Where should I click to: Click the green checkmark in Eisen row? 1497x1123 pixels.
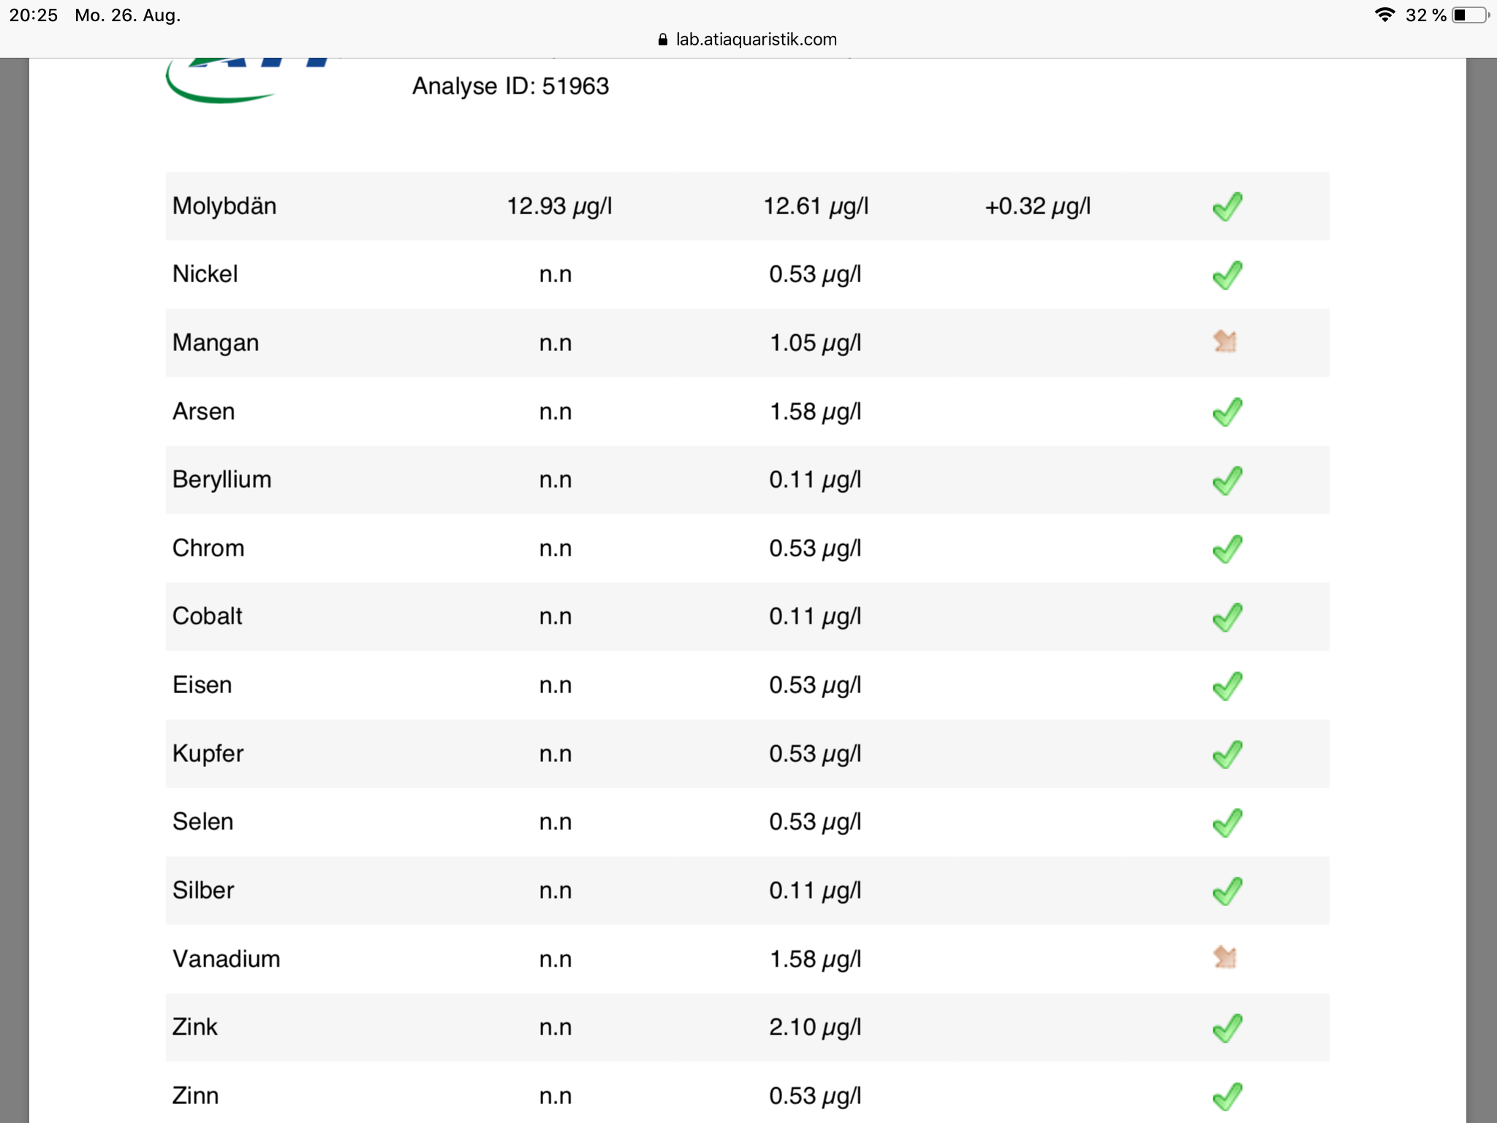pos(1227,686)
